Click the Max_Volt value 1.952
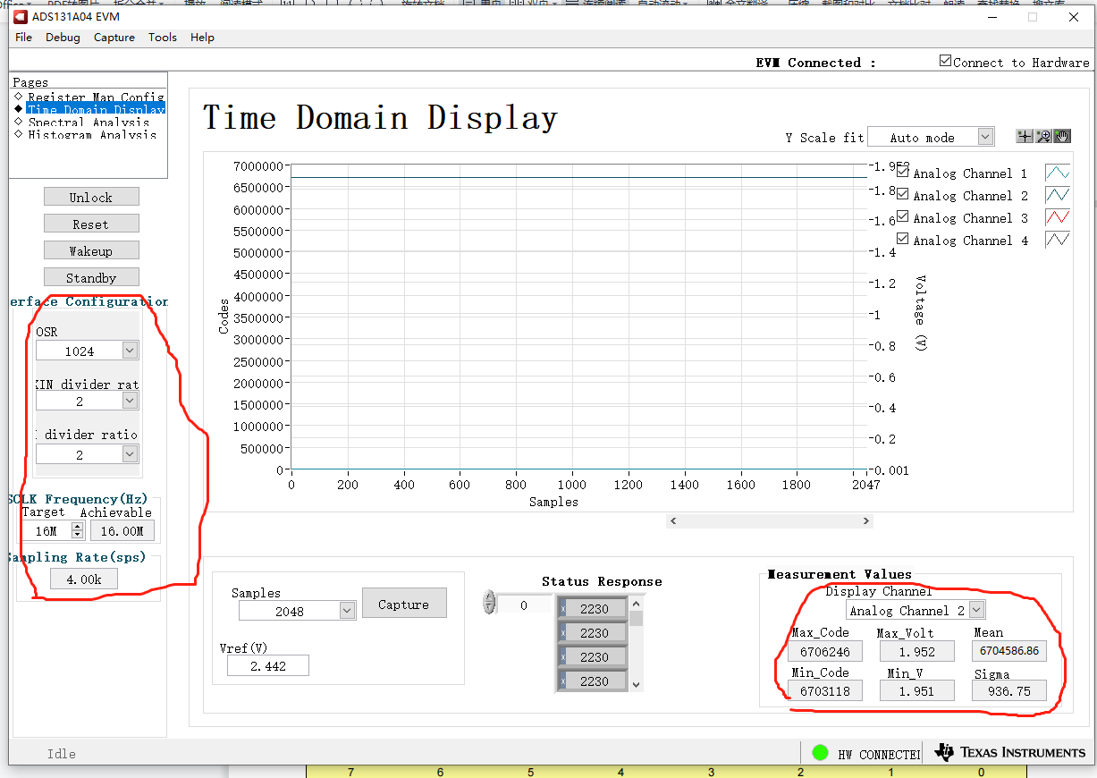The width and height of the screenshot is (1097, 778). point(917,650)
